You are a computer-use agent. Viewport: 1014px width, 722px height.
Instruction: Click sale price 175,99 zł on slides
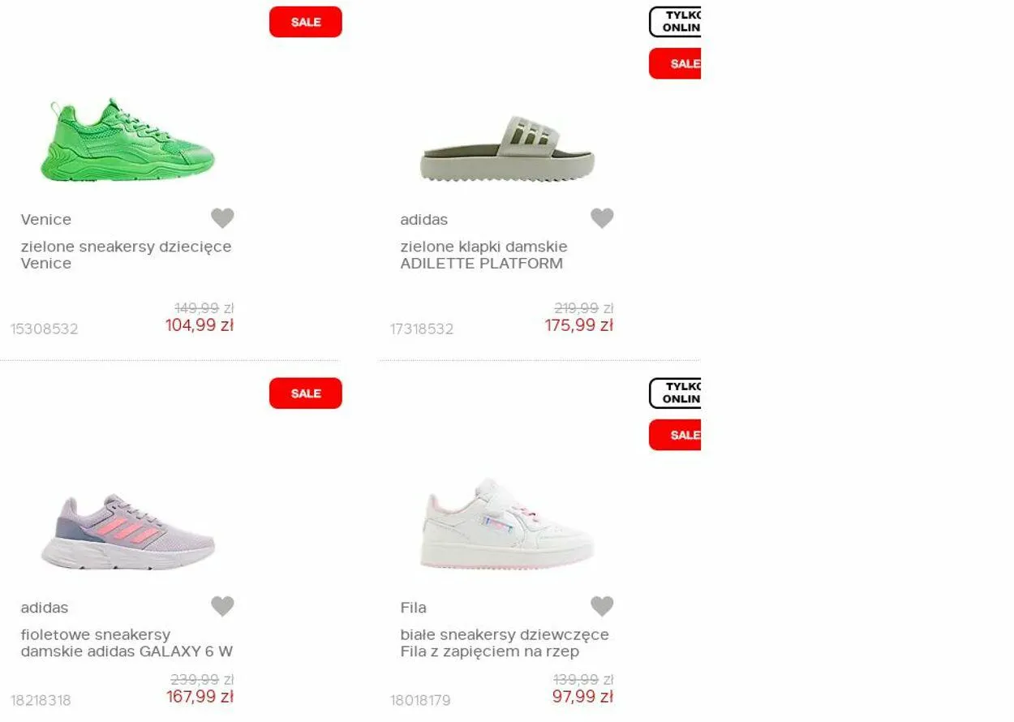pyautogui.click(x=579, y=325)
